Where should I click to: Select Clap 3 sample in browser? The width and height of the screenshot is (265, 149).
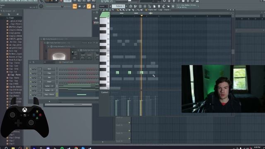(x=12, y=144)
